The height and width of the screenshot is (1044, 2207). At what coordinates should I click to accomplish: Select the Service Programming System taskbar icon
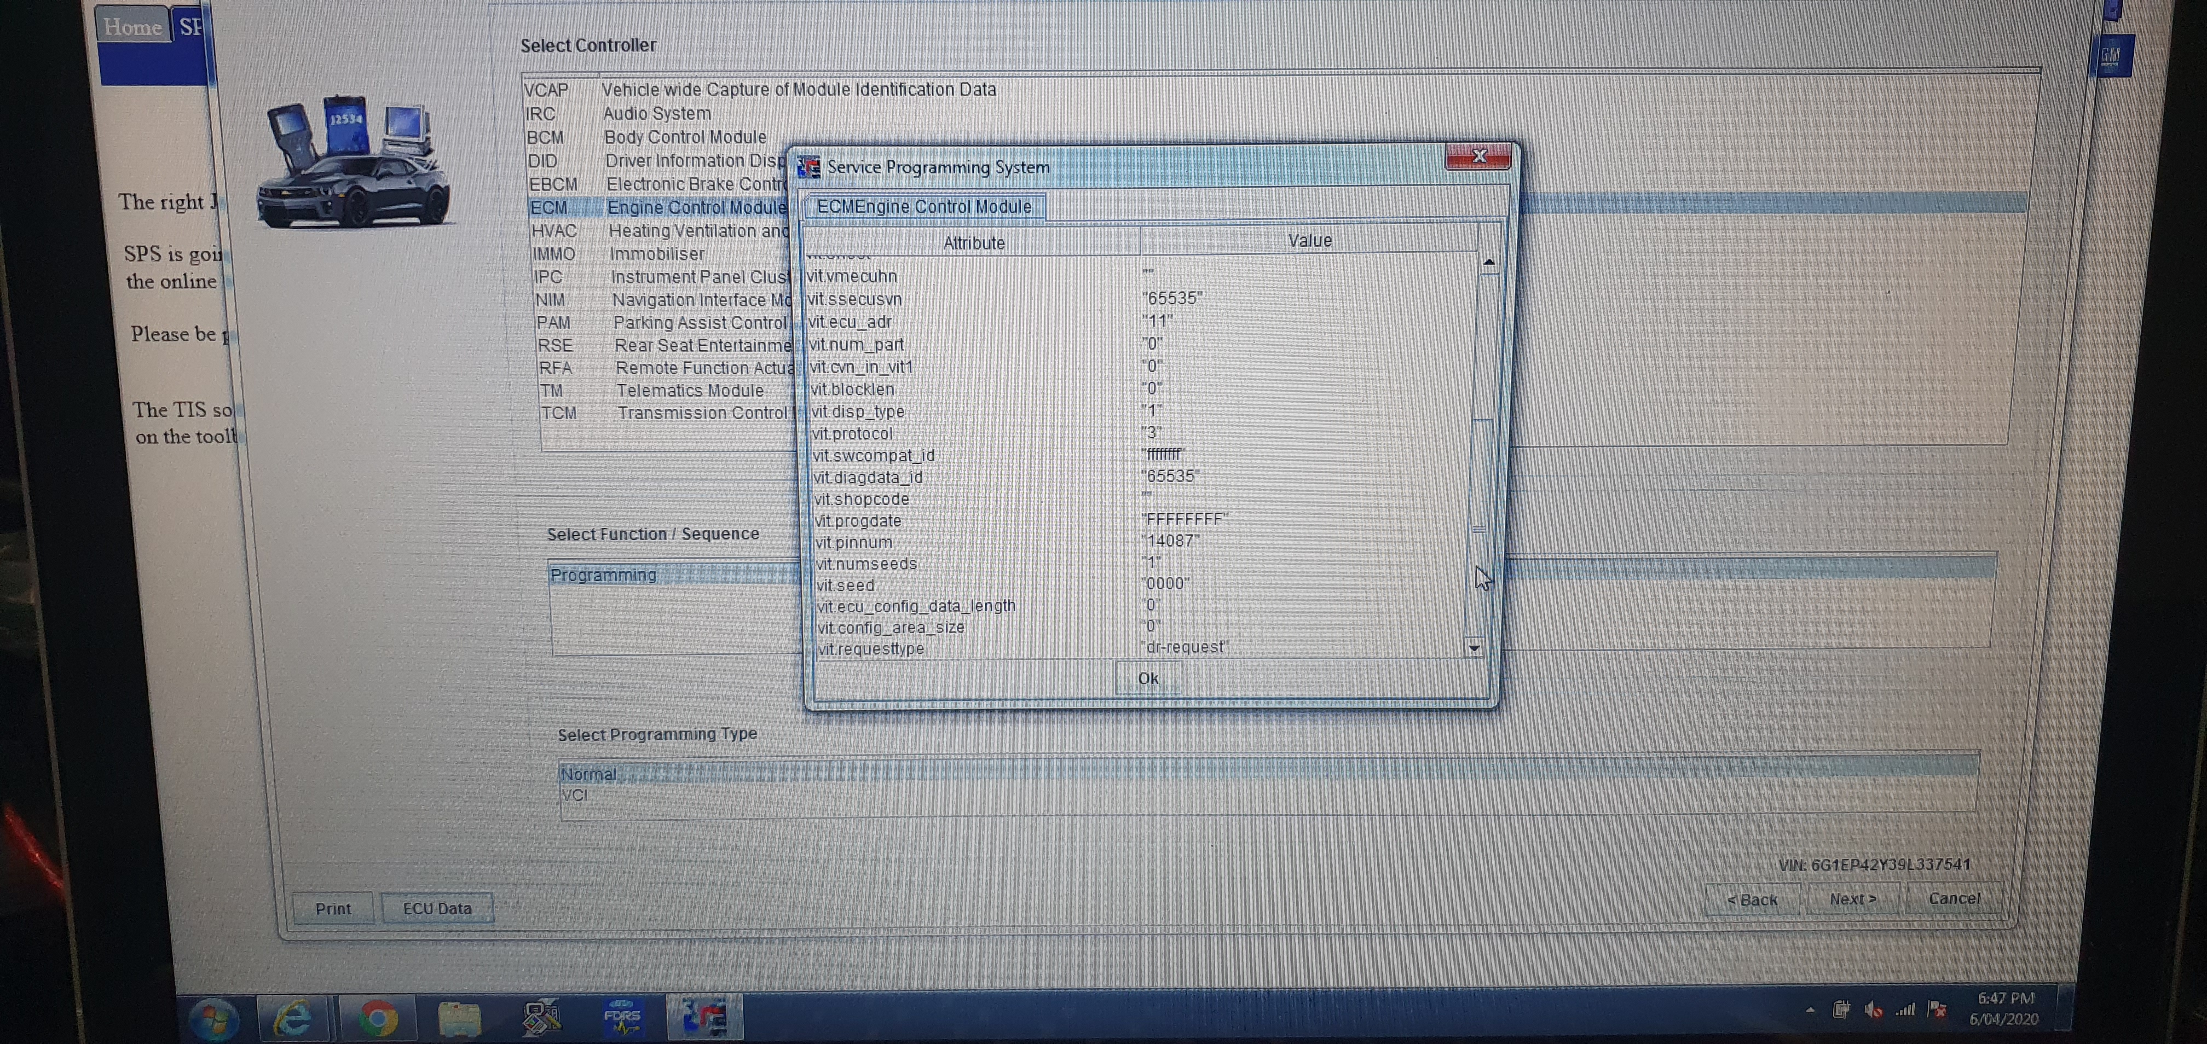pyautogui.click(x=704, y=1016)
